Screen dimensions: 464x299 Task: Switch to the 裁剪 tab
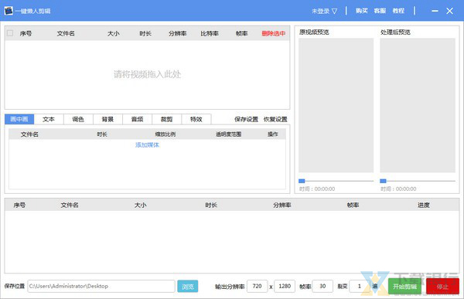166,119
